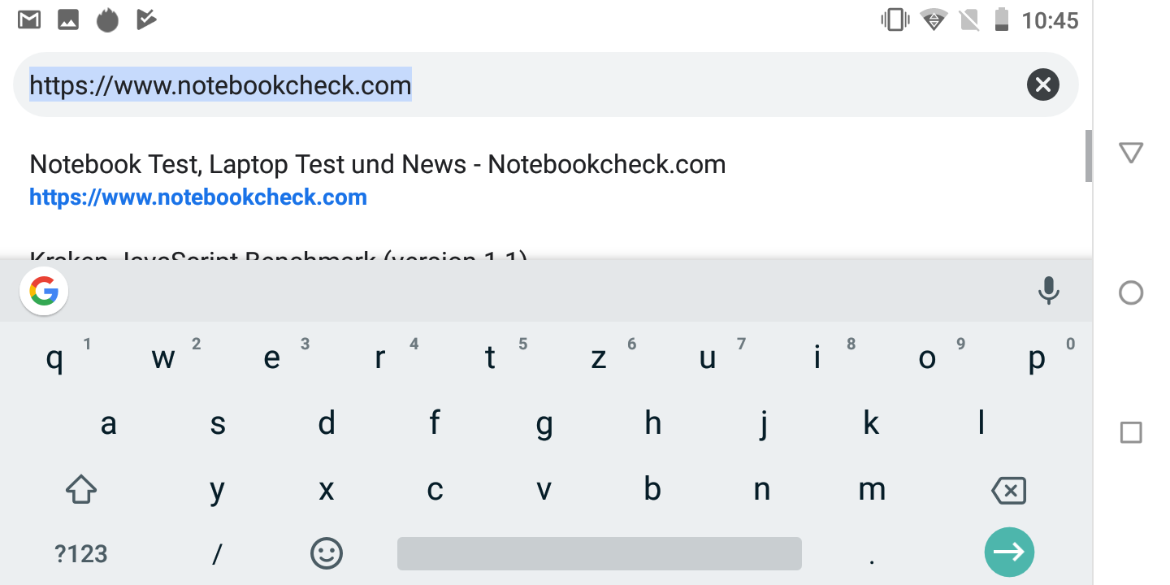Tap the Android home circle button
Viewport: 1170px width, 585px height.
tap(1131, 292)
